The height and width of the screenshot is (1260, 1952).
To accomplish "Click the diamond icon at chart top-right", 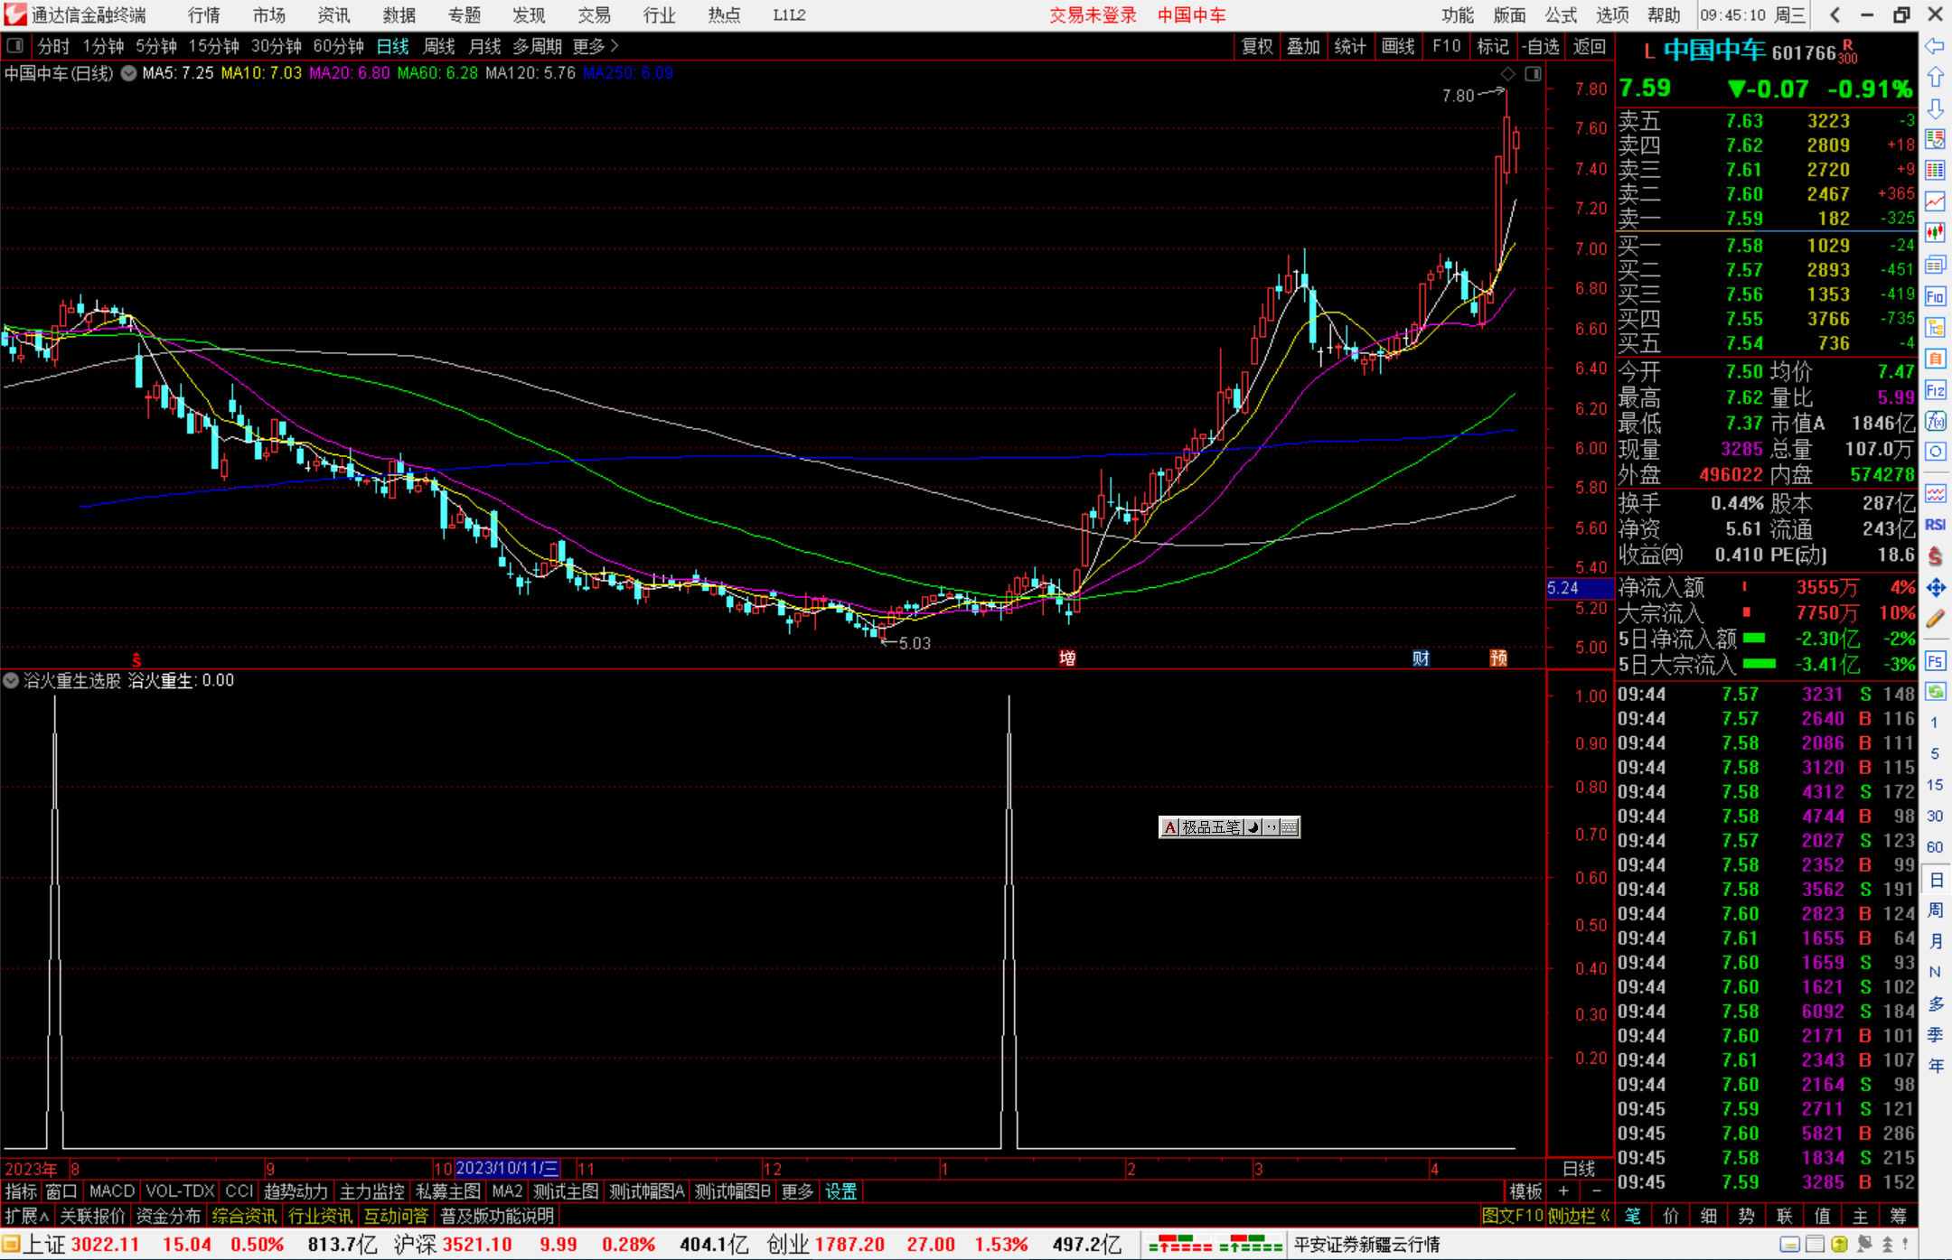I will (x=1507, y=74).
